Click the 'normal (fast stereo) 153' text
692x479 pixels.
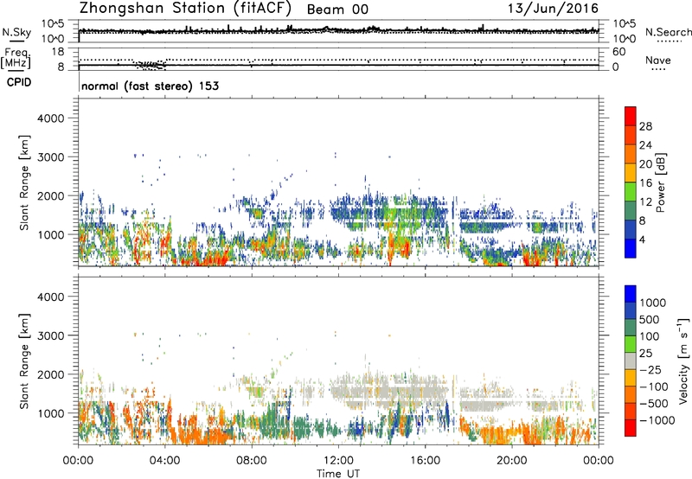click(150, 86)
